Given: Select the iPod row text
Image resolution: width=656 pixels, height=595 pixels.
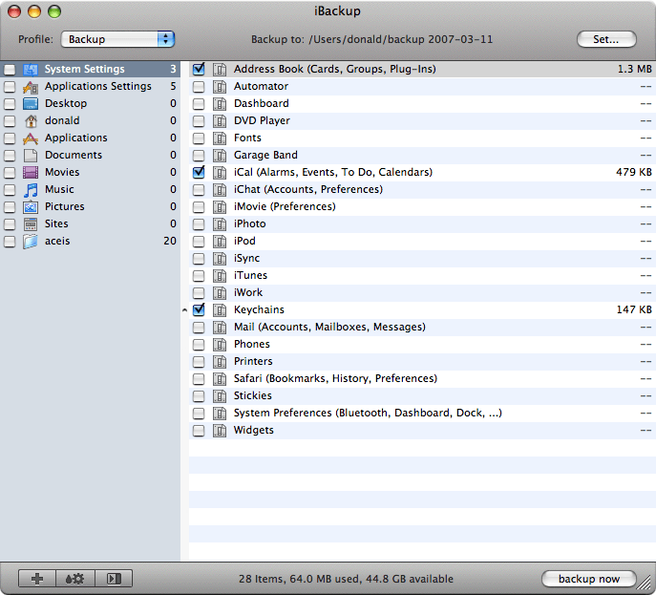Looking at the screenshot, I should tap(244, 241).
